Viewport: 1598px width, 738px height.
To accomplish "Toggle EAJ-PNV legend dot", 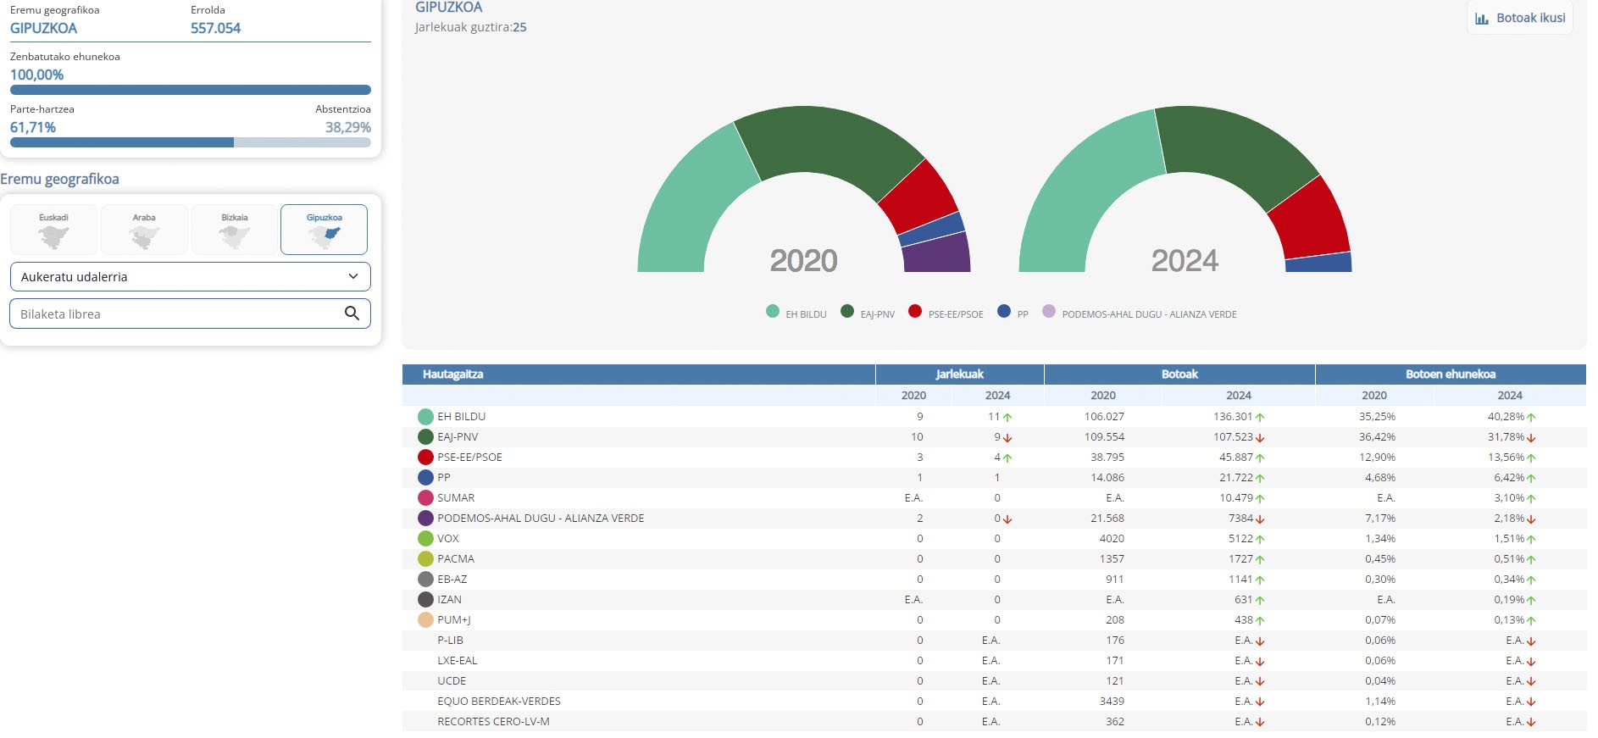I will pos(847,311).
